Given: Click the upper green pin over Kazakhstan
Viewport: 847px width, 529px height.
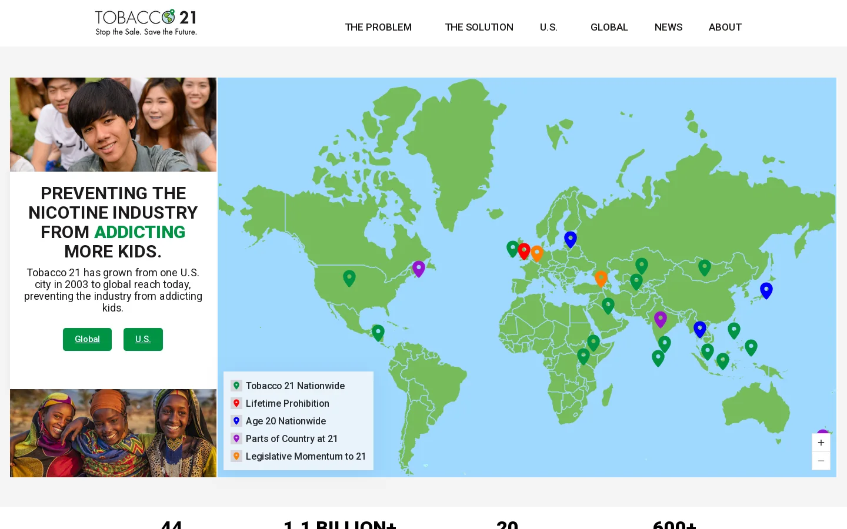Looking at the screenshot, I should (642, 266).
